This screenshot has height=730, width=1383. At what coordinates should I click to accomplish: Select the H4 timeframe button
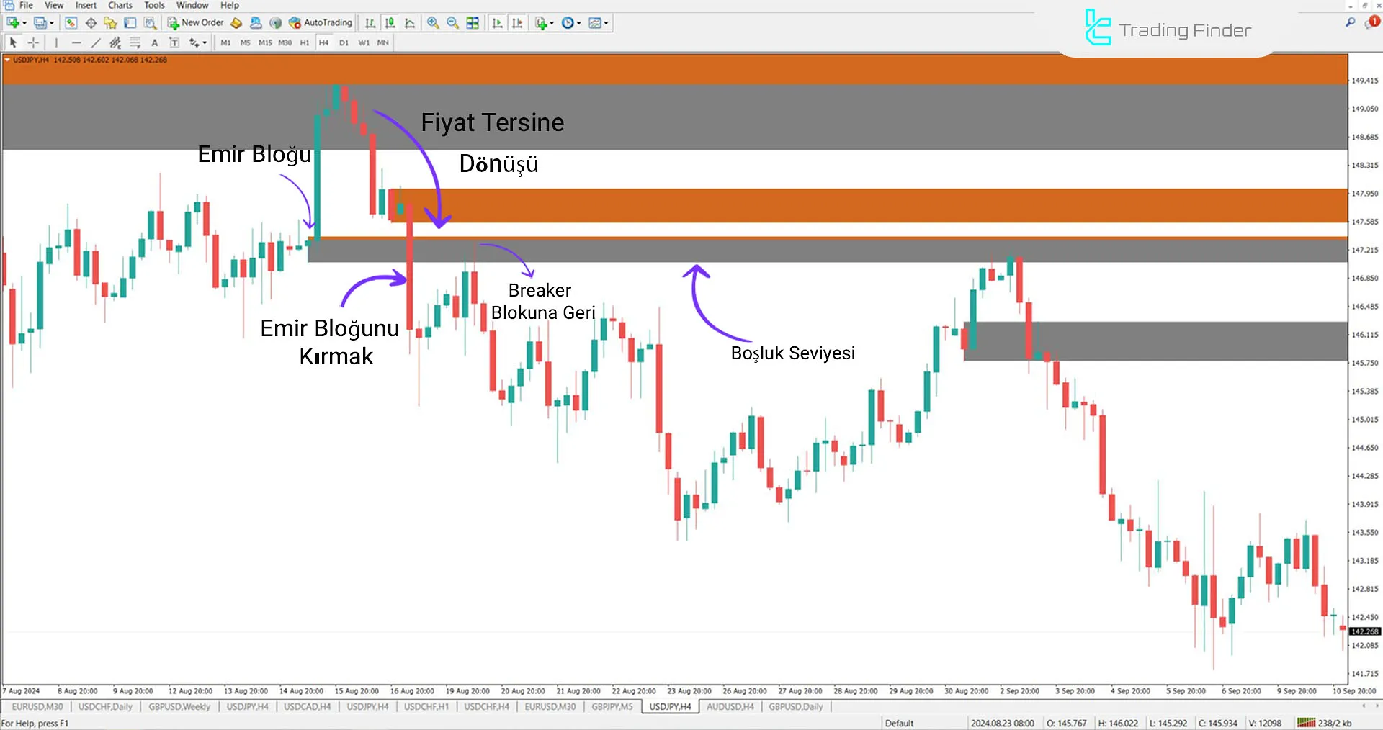(324, 42)
